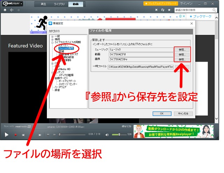Click the サインイン link
224x173 pixels.
[186, 3]
